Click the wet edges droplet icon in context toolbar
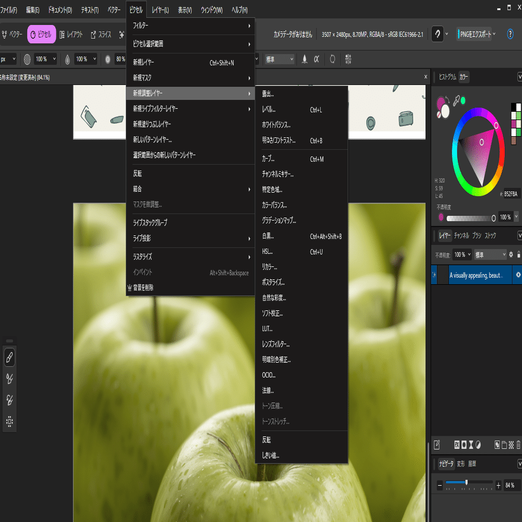Image resolution: width=522 pixels, height=522 pixels. 304,59
